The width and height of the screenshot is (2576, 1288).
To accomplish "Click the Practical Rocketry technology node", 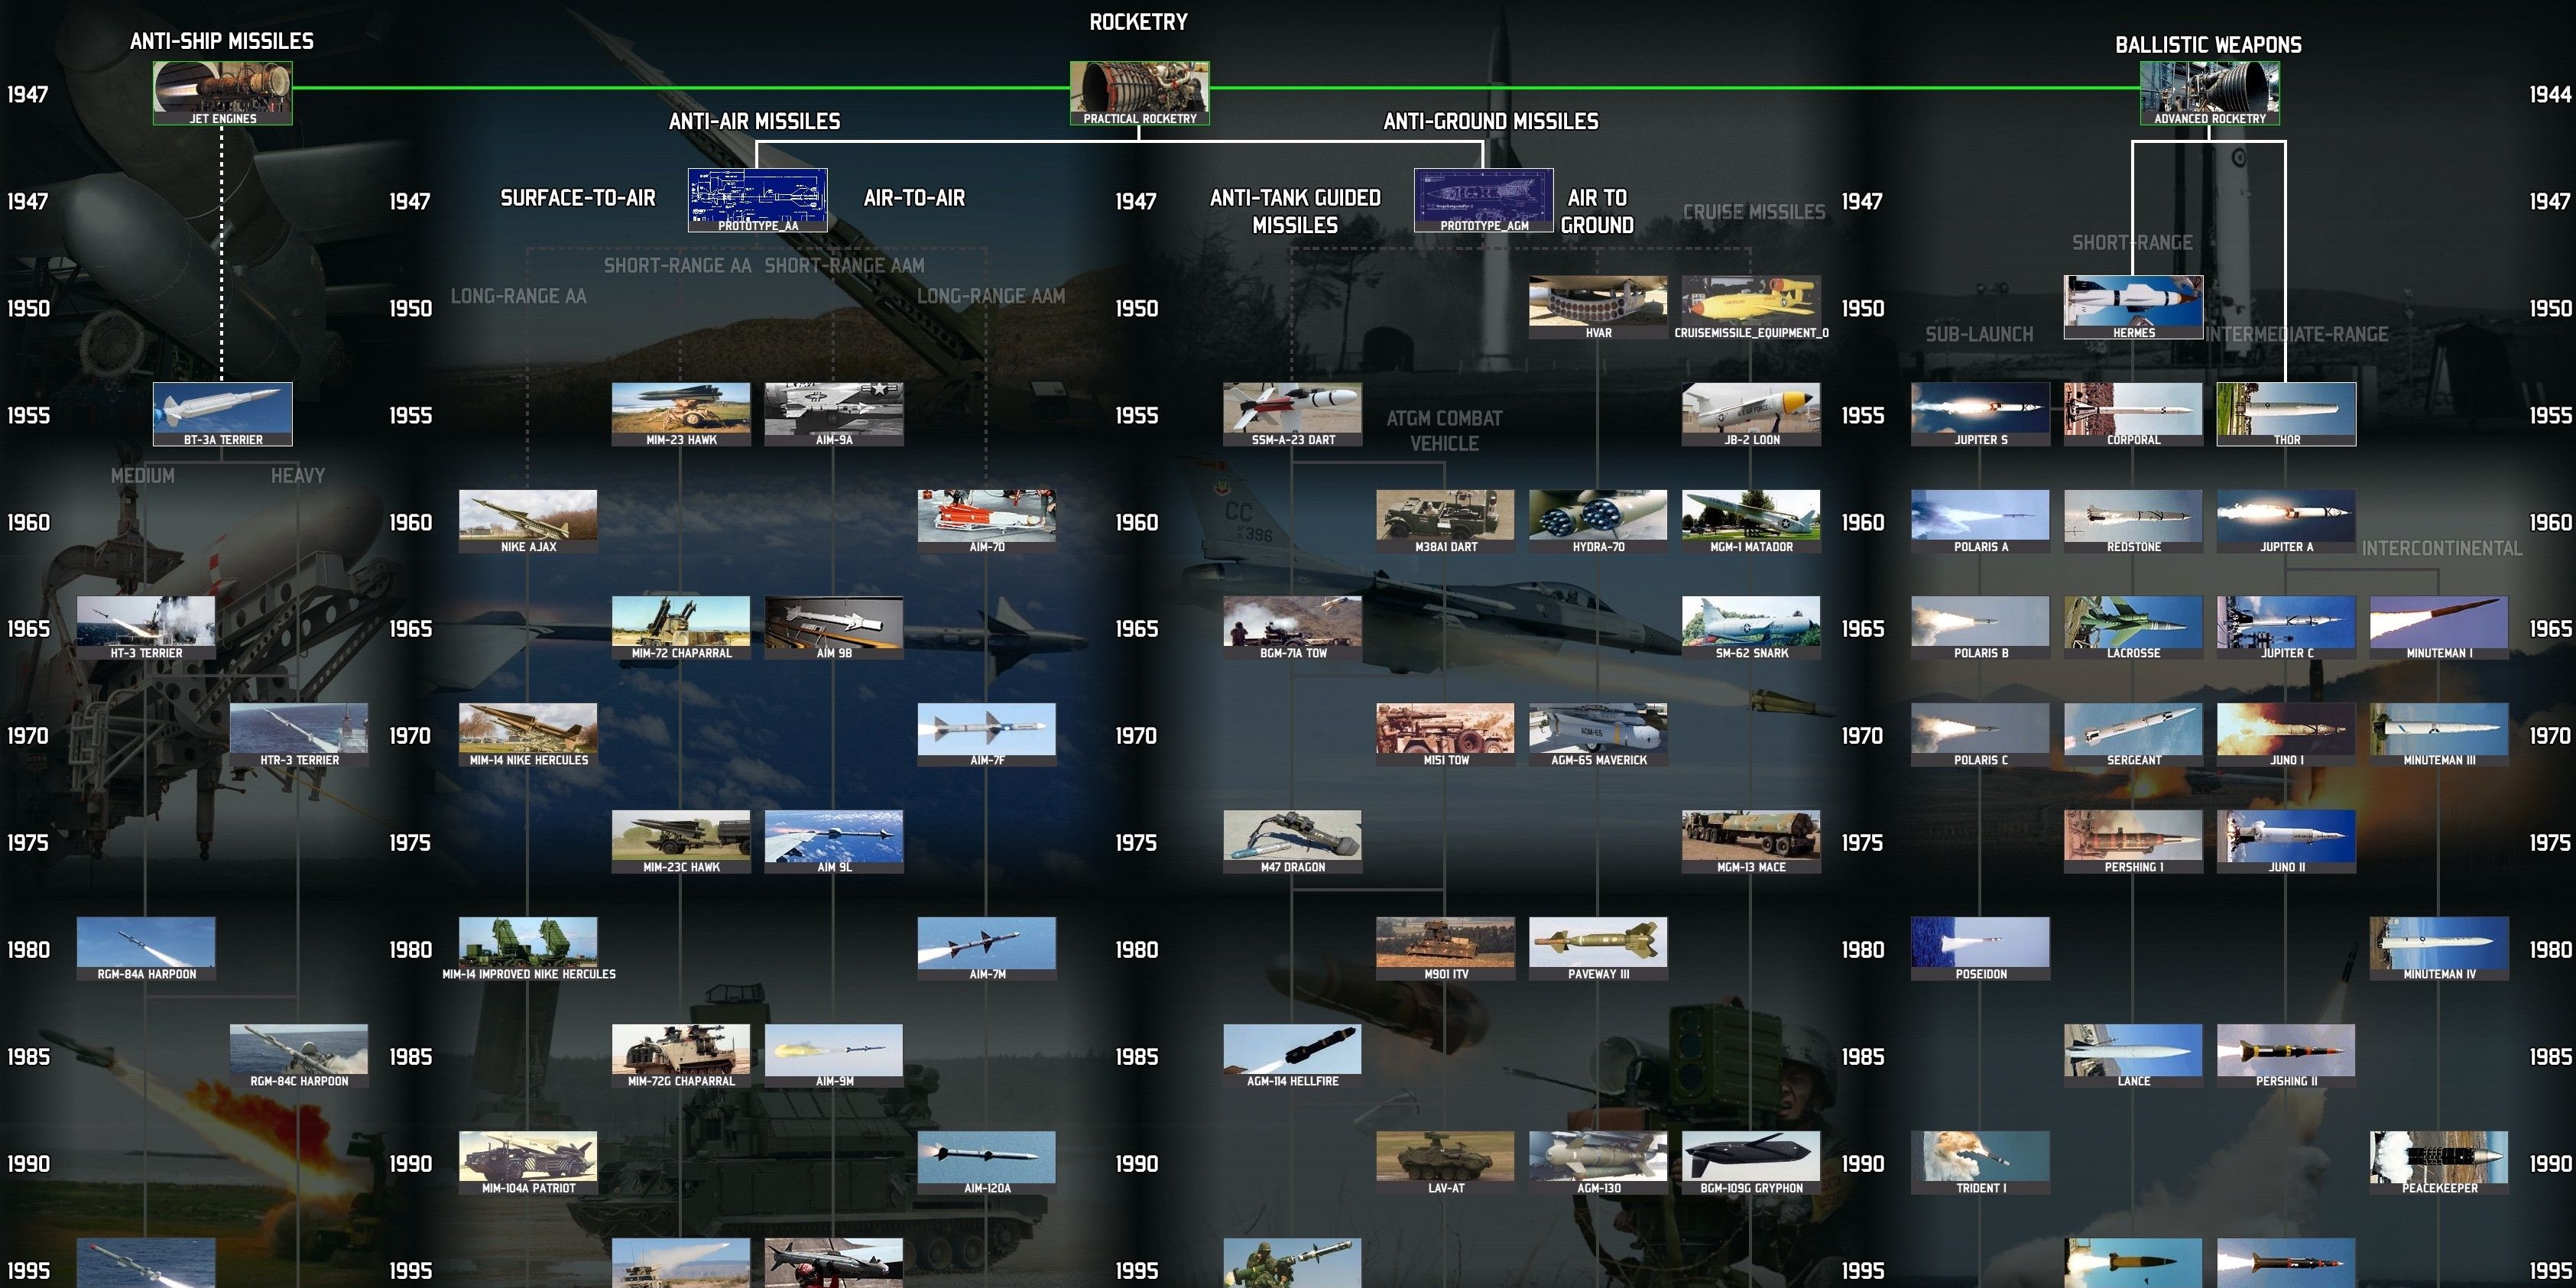I will [1139, 92].
